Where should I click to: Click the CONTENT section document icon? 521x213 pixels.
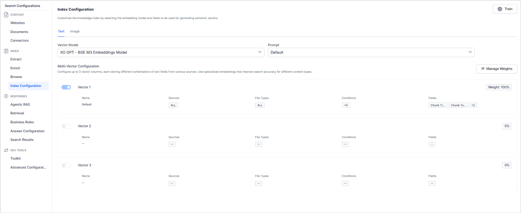click(x=6, y=15)
